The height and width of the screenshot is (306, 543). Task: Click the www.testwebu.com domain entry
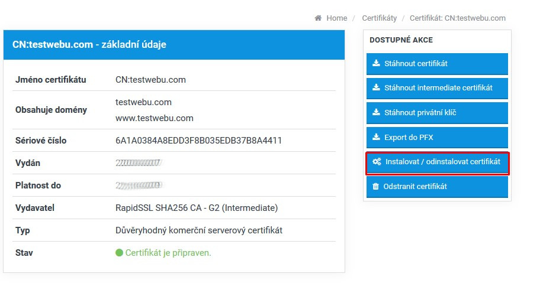point(154,118)
